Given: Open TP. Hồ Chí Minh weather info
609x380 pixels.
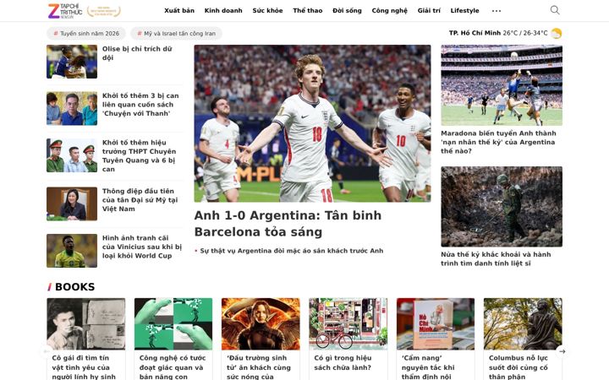Looking at the screenshot, I should [x=498, y=33].
